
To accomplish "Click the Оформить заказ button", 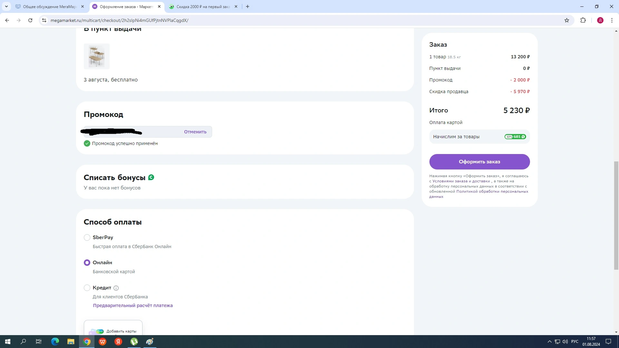I will (x=479, y=162).
